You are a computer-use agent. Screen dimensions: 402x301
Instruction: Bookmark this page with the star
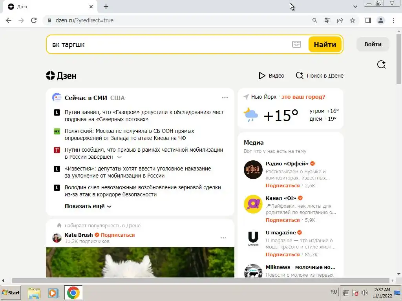click(x=353, y=20)
